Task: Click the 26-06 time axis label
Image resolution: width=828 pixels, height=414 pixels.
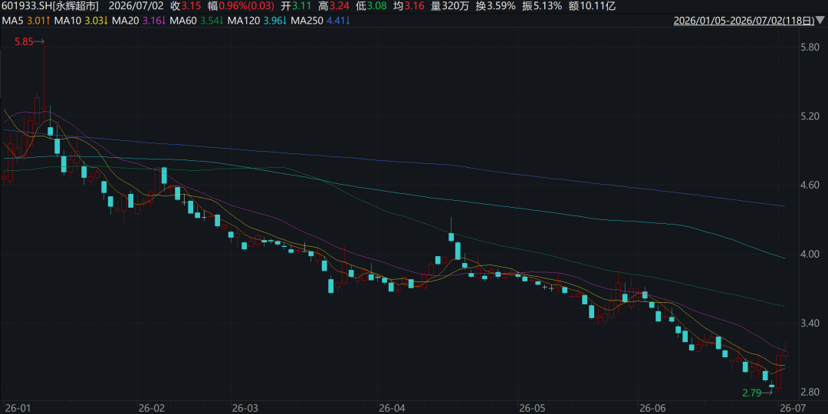Action: click(x=652, y=408)
